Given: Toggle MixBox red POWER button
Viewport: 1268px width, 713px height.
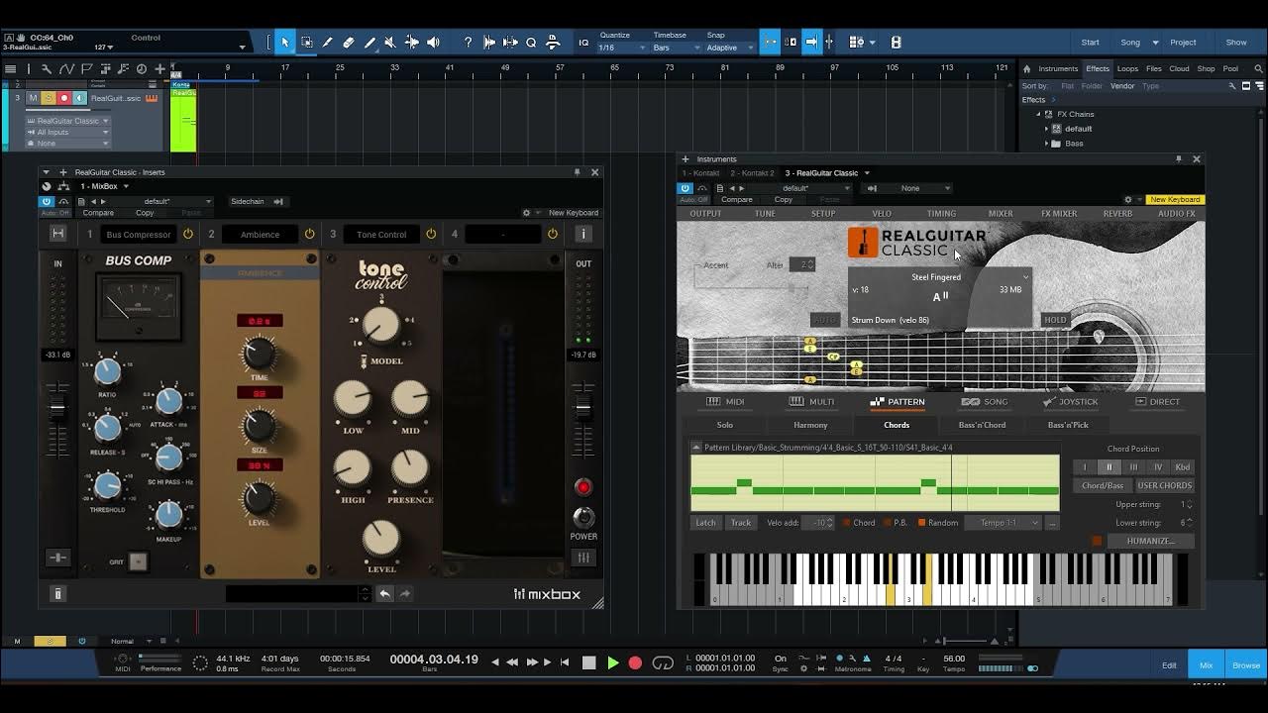Looking at the screenshot, I should tap(583, 486).
